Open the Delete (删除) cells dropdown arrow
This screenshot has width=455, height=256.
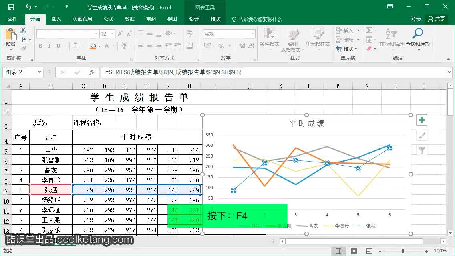(358, 40)
